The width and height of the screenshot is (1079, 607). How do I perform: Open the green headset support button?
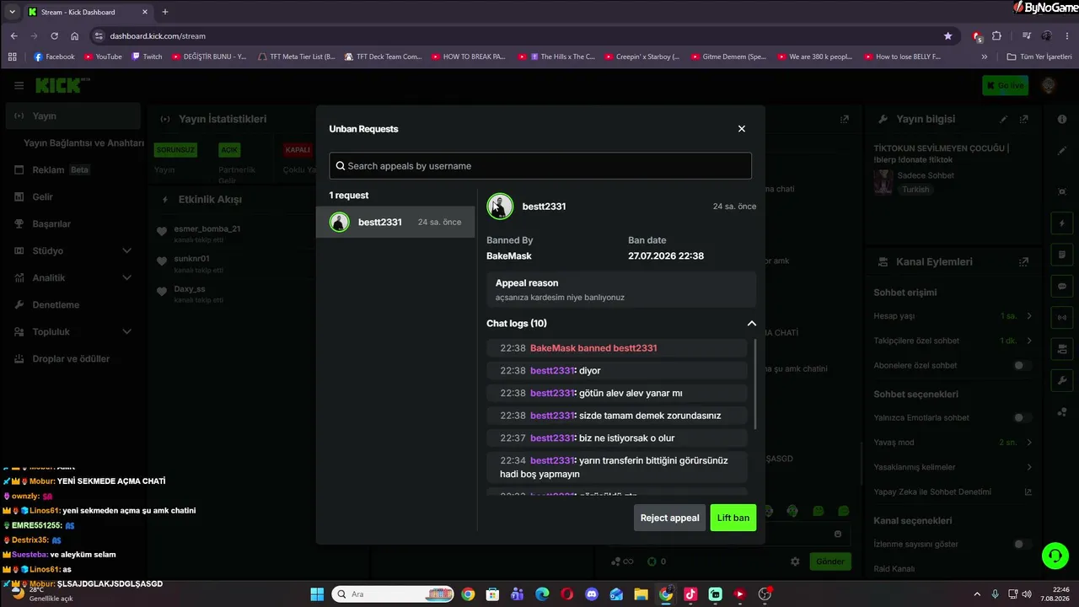tap(1055, 556)
